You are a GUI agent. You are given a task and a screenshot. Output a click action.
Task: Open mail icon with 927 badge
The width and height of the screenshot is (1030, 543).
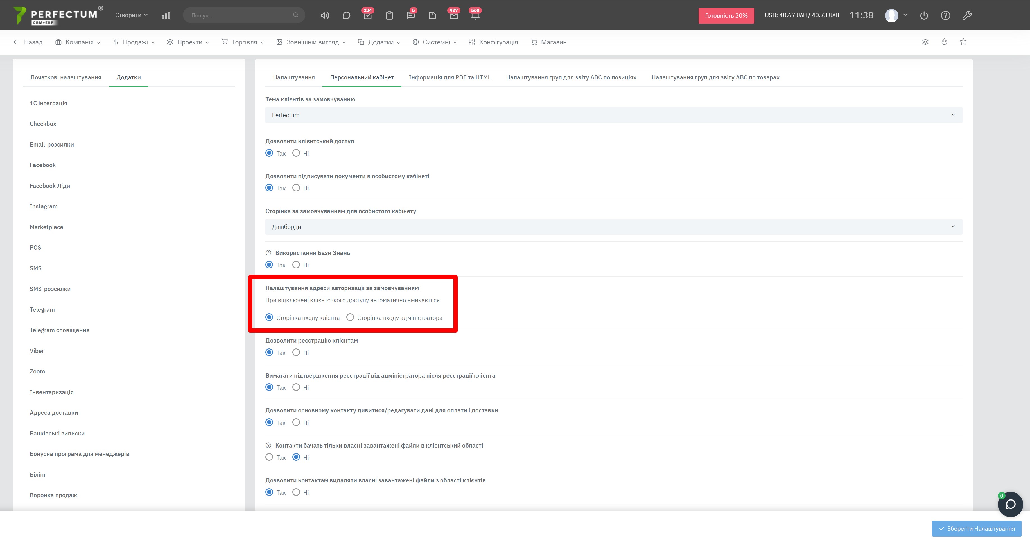(453, 15)
